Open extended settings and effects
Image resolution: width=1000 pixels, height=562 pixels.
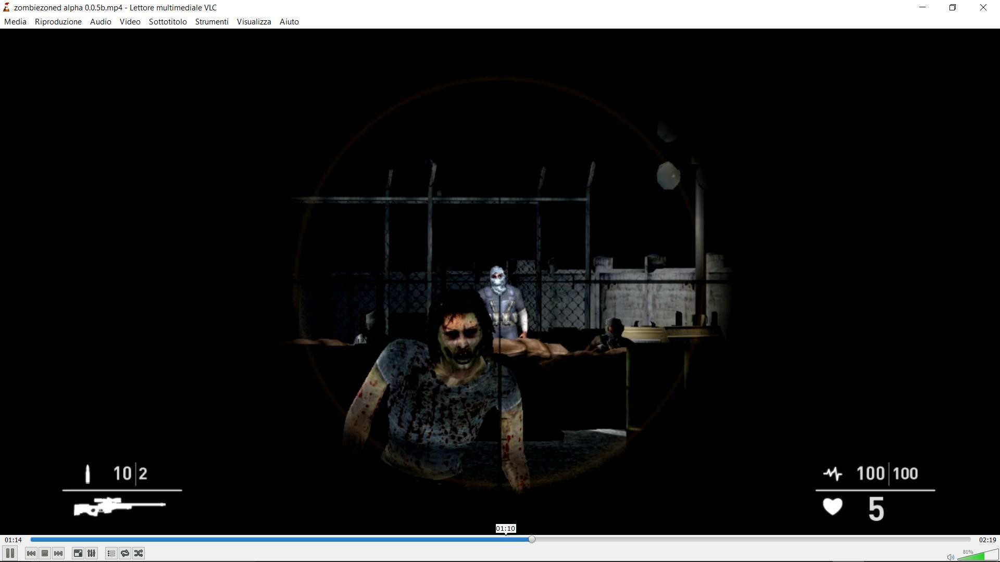[91, 553]
